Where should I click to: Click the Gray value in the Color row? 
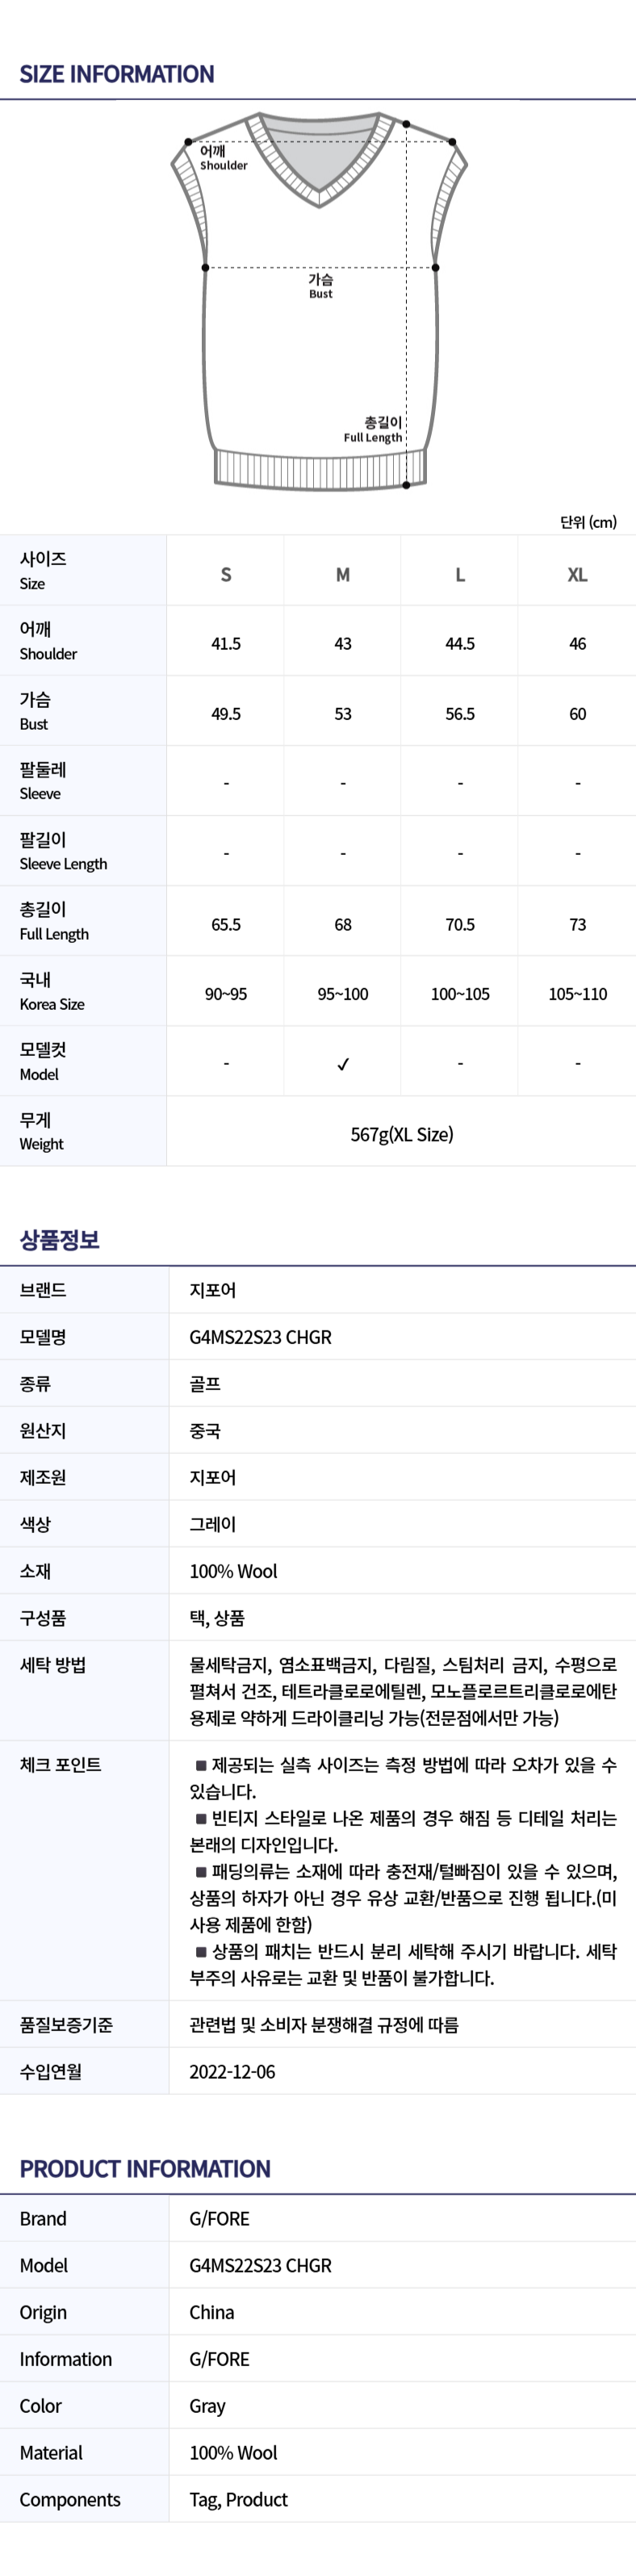(207, 2406)
